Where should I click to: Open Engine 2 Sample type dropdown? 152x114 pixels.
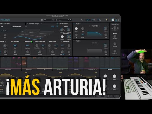click(41, 24)
